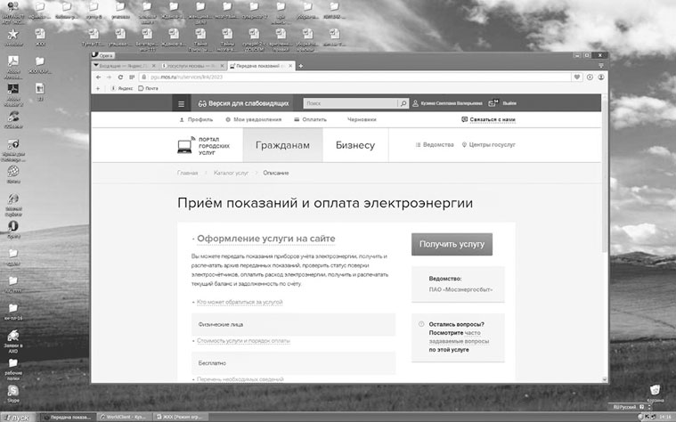Image resolution: width=676 pixels, height=422 pixels.
Task: Collapse Оформление услуги на сайте section
Action: (265, 239)
